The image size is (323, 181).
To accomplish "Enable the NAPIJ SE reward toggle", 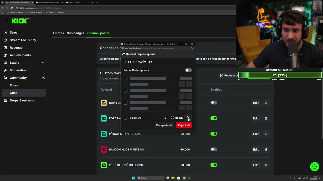I will point(214,103).
